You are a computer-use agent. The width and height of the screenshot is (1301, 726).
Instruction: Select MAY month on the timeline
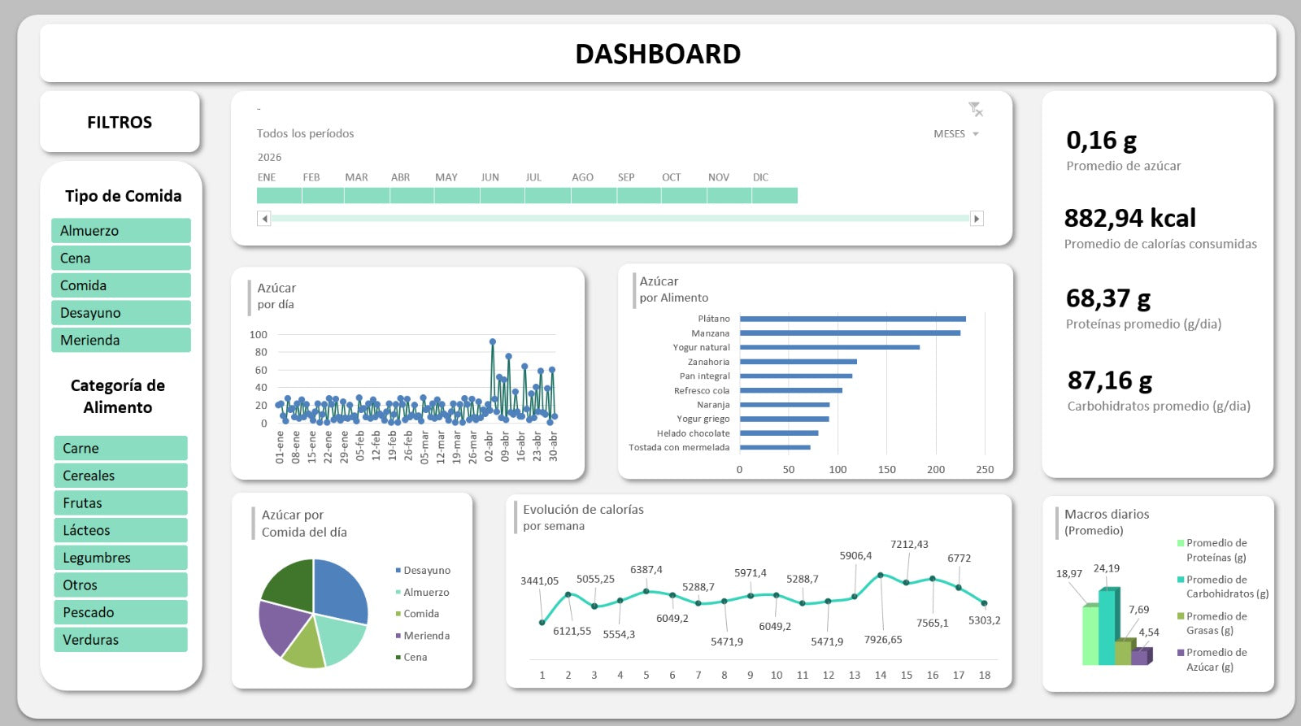pos(458,196)
